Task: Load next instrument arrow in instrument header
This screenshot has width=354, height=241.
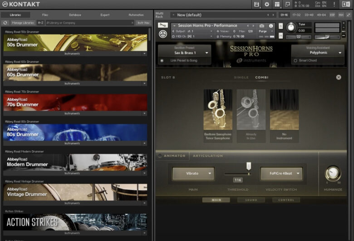Action: [x=253, y=26]
